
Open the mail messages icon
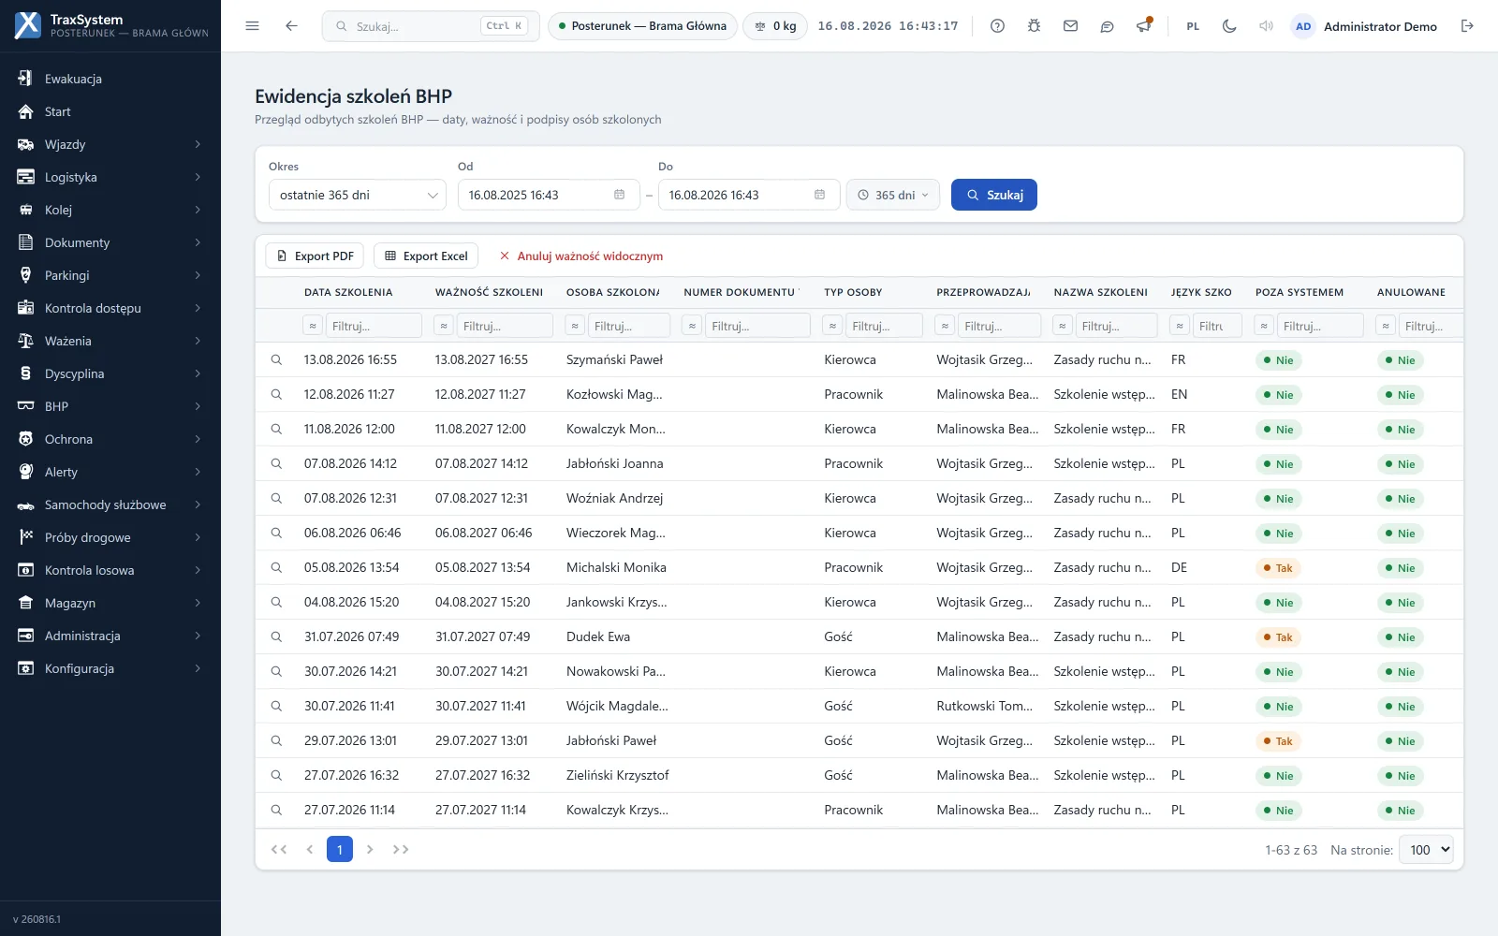click(1070, 26)
